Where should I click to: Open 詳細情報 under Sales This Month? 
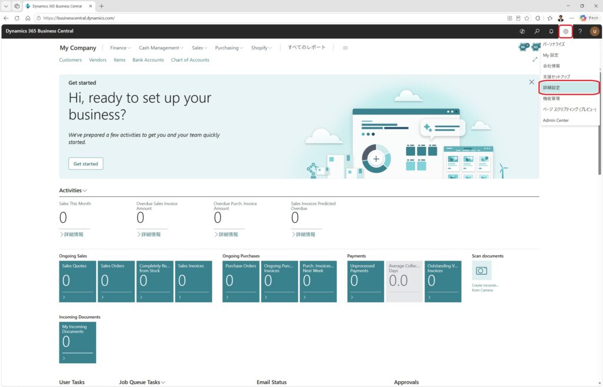[x=71, y=234]
